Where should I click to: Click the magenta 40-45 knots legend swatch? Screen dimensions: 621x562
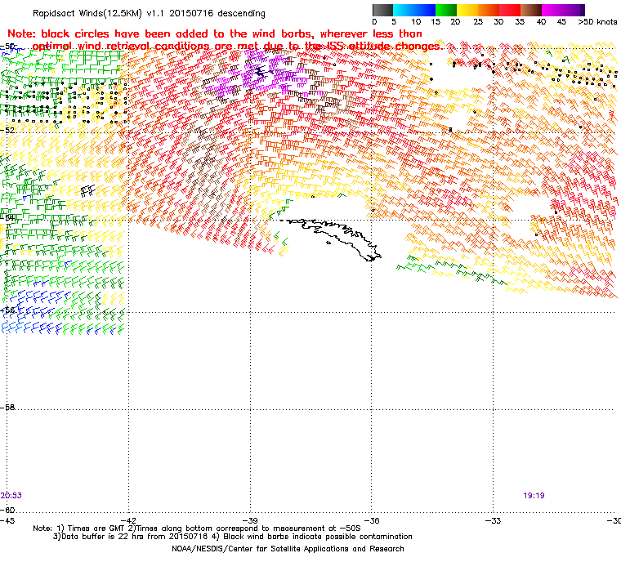552,10
